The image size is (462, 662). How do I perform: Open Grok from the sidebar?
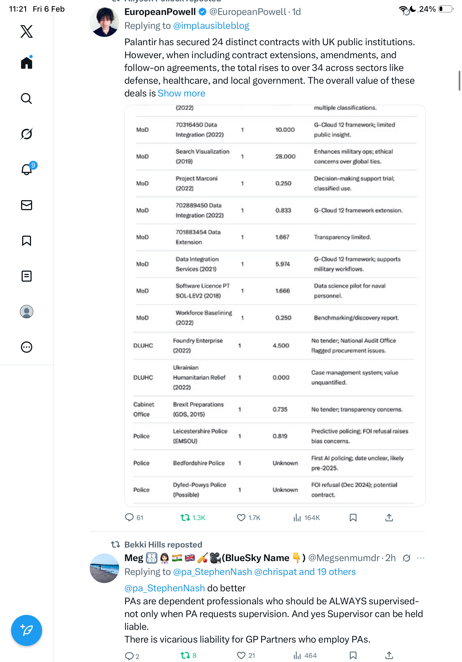(27, 134)
